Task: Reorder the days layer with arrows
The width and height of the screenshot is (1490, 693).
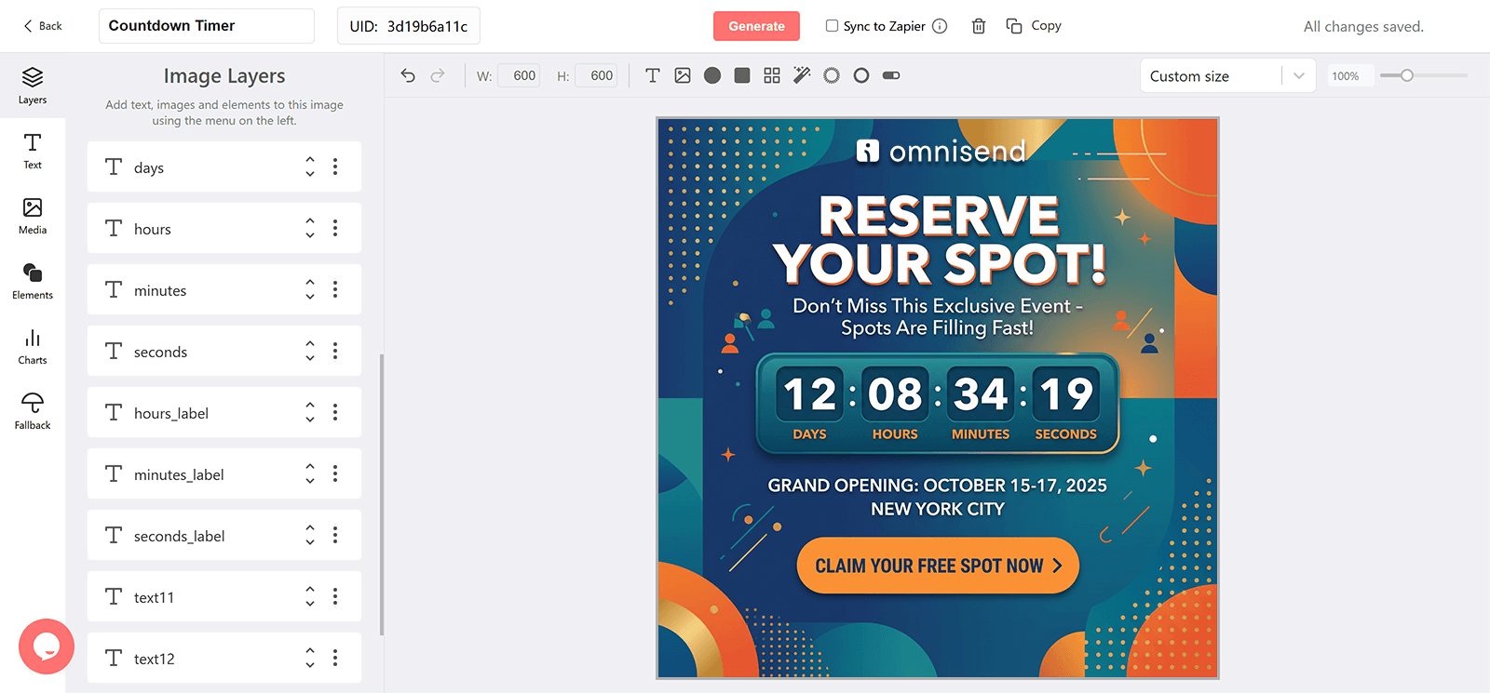Action: pos(310,167)
